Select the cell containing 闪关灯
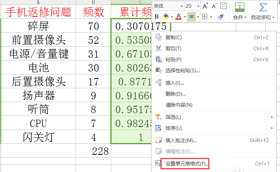 [x=38, y=137]
